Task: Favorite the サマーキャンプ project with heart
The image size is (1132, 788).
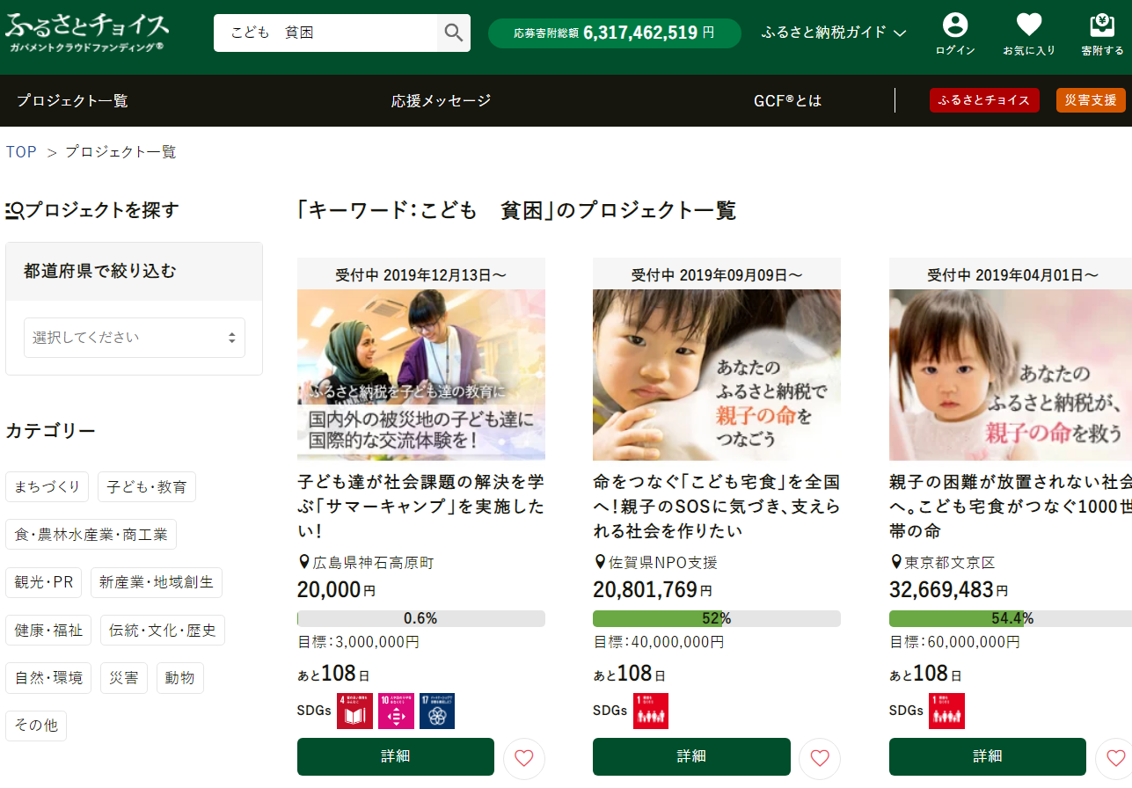Action: click(x=524, y=758)
